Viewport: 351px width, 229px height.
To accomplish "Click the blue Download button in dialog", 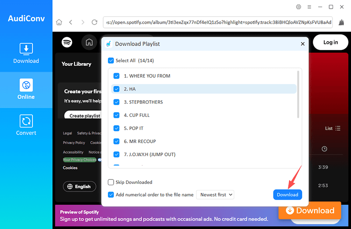I will (x=287, y=194).
